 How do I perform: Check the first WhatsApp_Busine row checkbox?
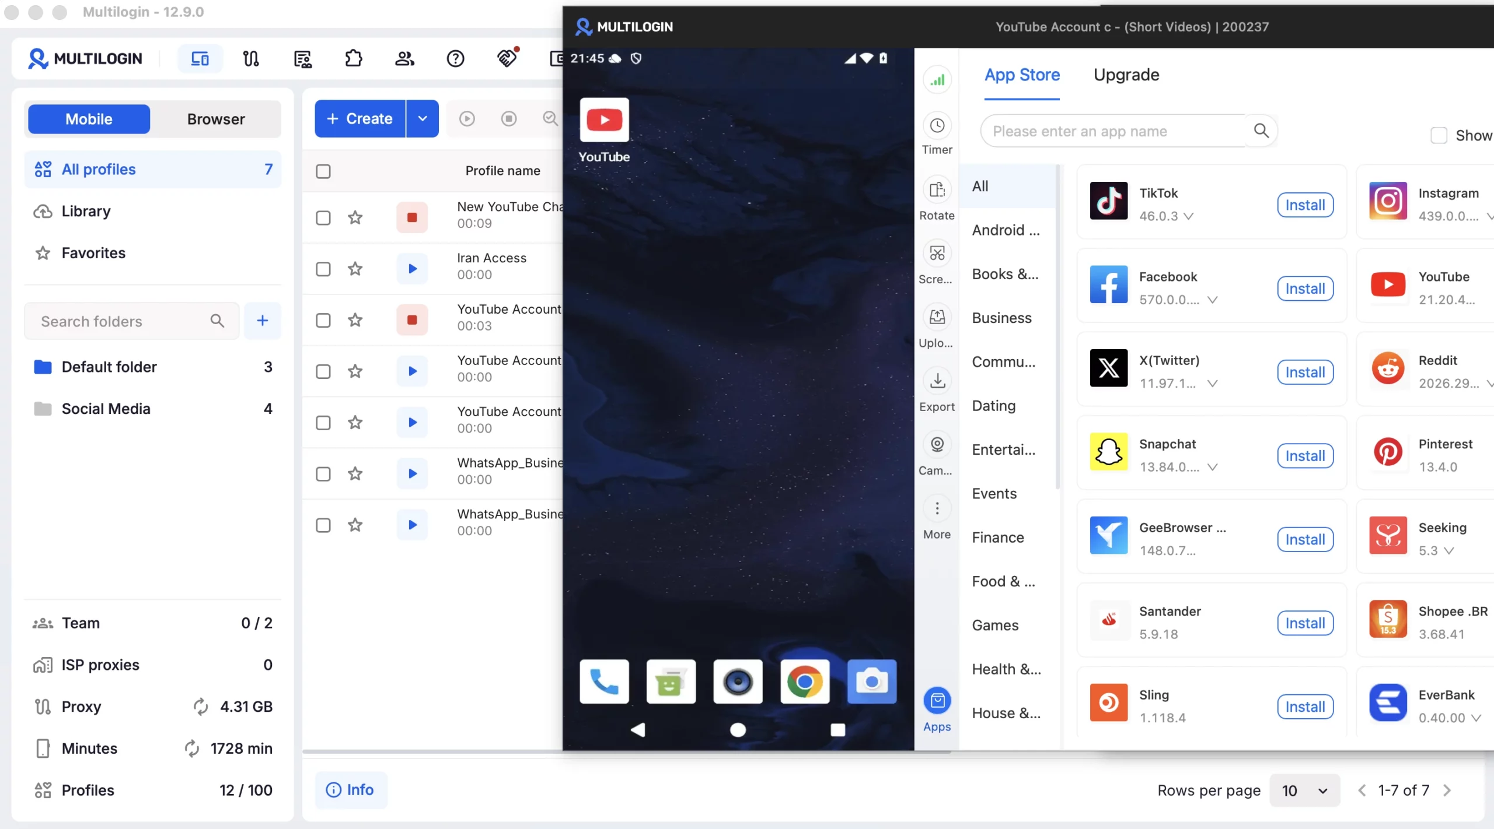[x=323, y=473]
